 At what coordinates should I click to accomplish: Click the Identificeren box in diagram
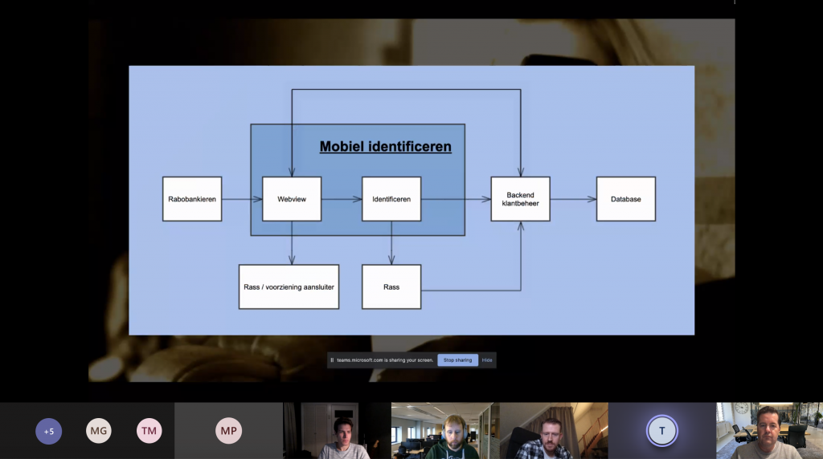coord(391,199)
